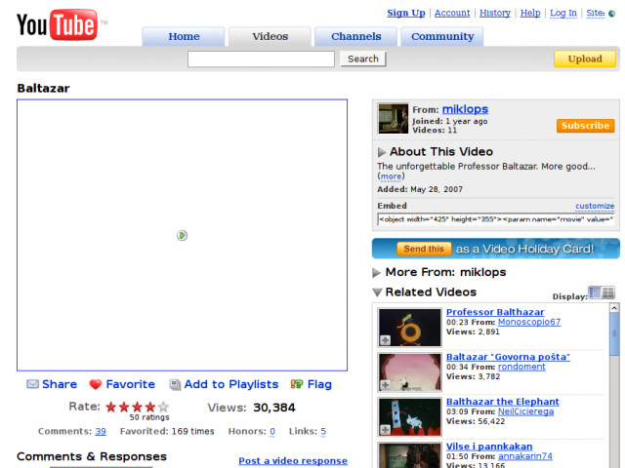This screenshot has width=625, height=468.
Task: Click the (more) description link
Action: click(x=391, y=176)
